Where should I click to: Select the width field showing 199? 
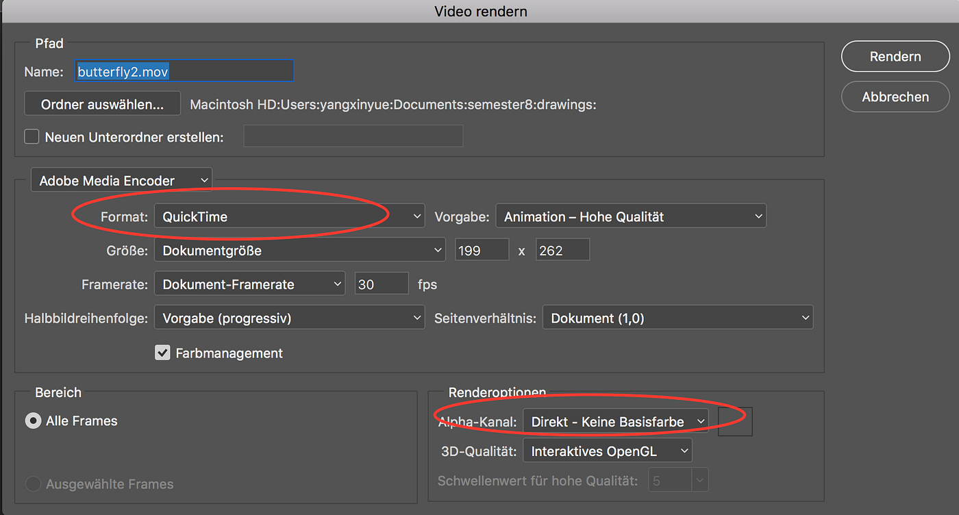(x=482, y=249)
